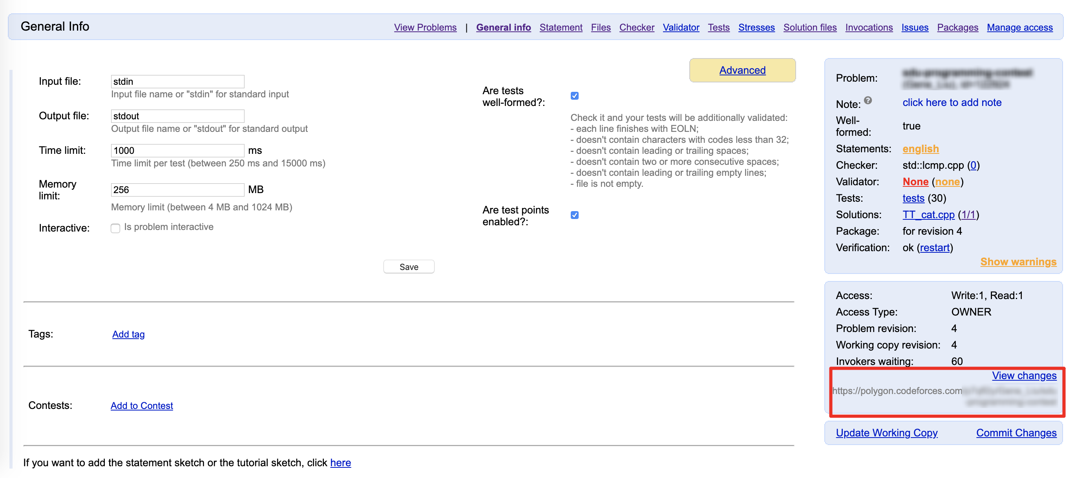1074x478 pixels.
Task: Click the Time limit input field
Action: [x=177, y=150]
